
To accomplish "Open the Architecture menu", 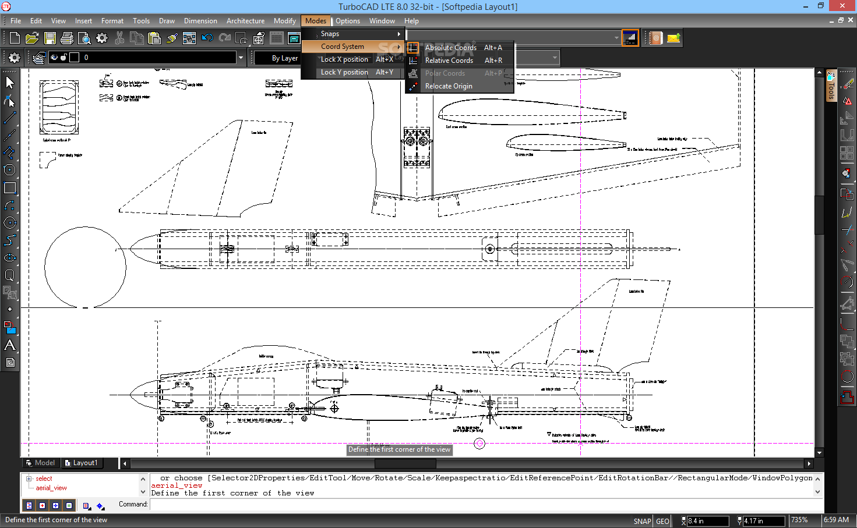I will click(245, 21).
